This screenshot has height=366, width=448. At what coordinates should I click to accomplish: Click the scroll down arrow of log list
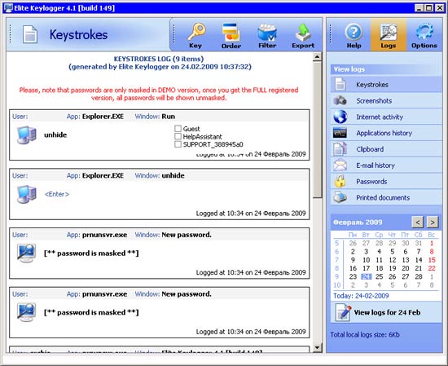click(317, 348)
